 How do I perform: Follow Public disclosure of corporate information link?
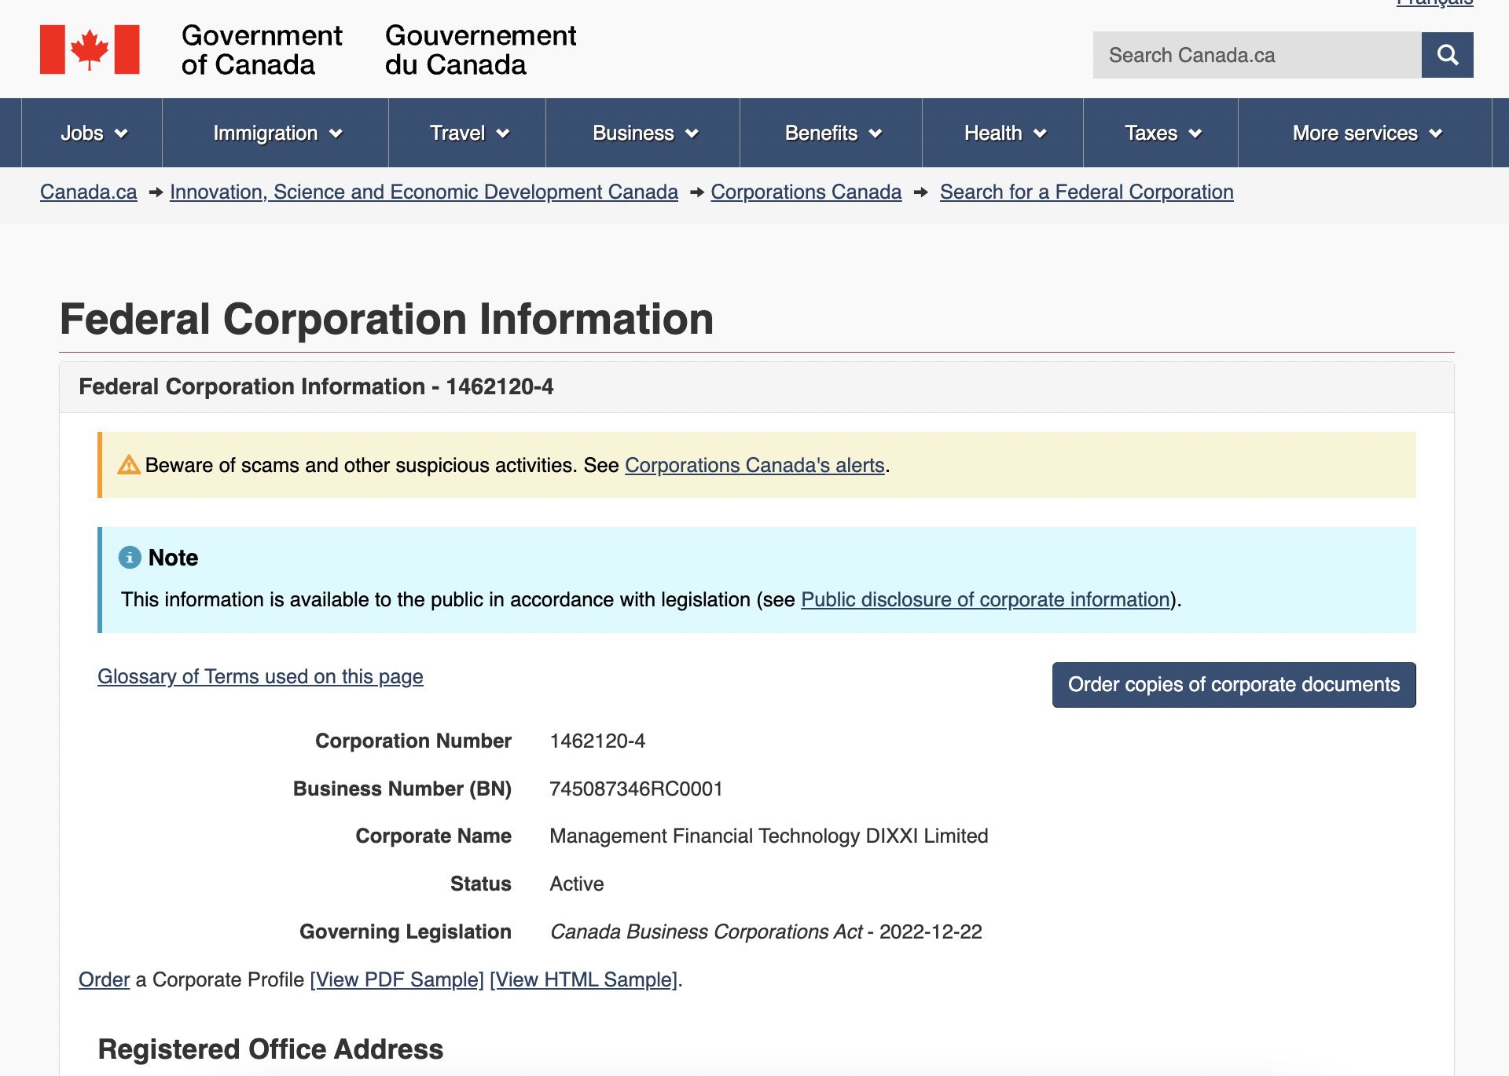click(x=985, y=599)
